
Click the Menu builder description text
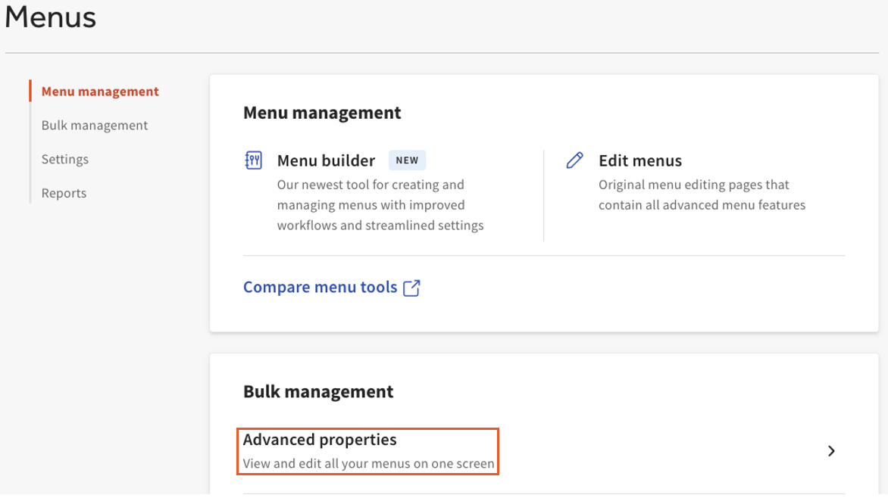pos(380,205)
